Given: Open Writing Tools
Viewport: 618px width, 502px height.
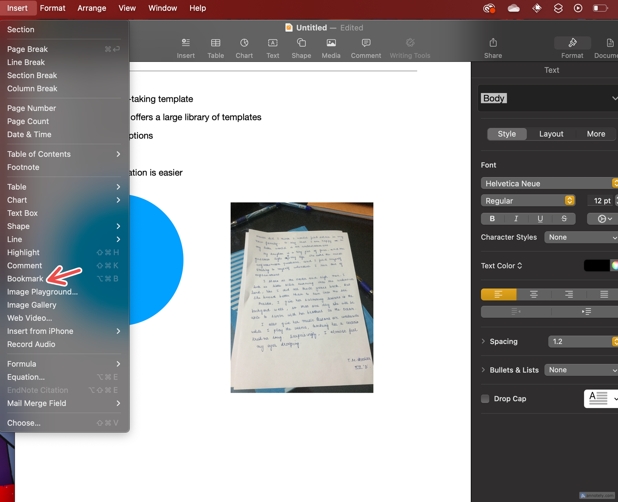Looking at the screenshot, I should tap(410, 47).
